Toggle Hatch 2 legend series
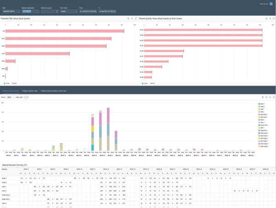This screenshot has width=276, height=208. [261, 112]
